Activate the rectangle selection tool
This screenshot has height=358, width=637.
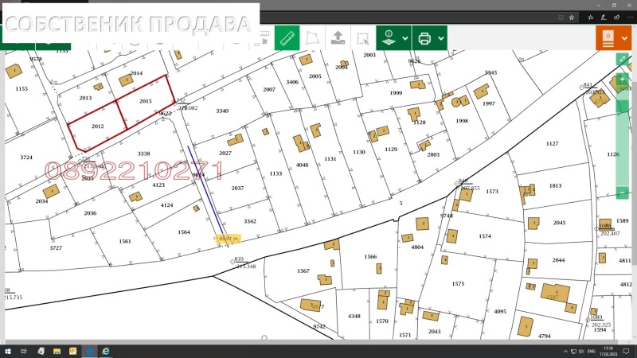pyautogui.click(x=363, y=38)
